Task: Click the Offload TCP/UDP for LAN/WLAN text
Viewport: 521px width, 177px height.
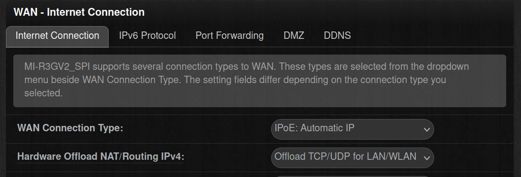Action: (345, 156)
